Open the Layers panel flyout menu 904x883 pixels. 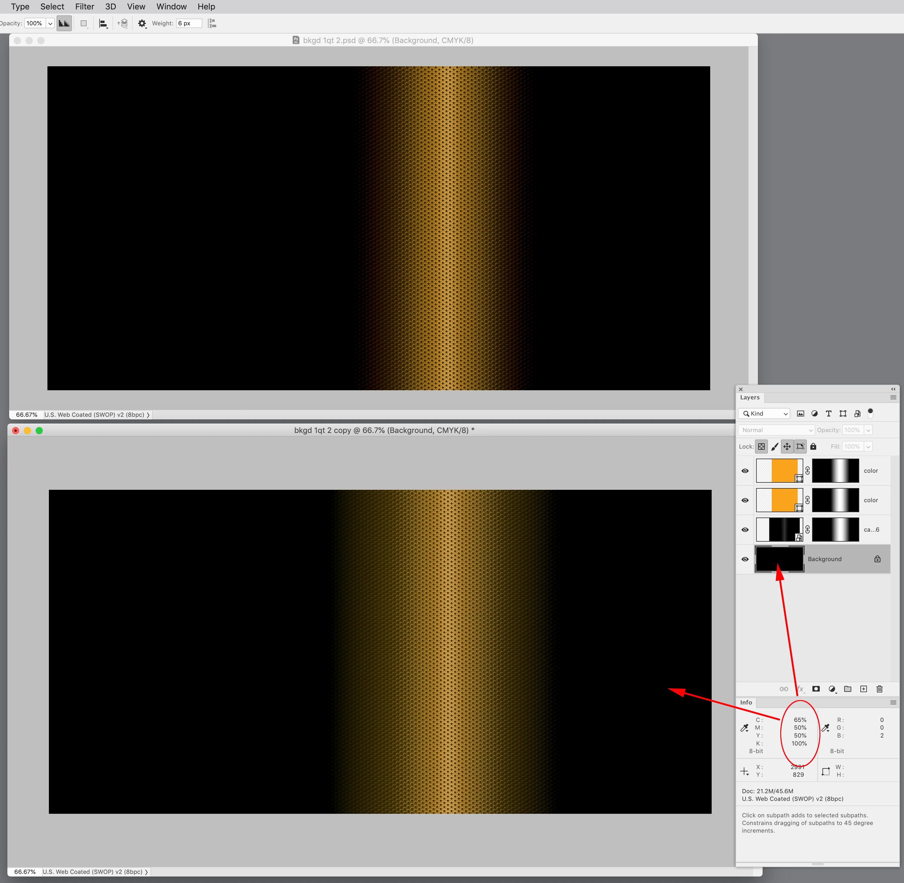point(893,397)
